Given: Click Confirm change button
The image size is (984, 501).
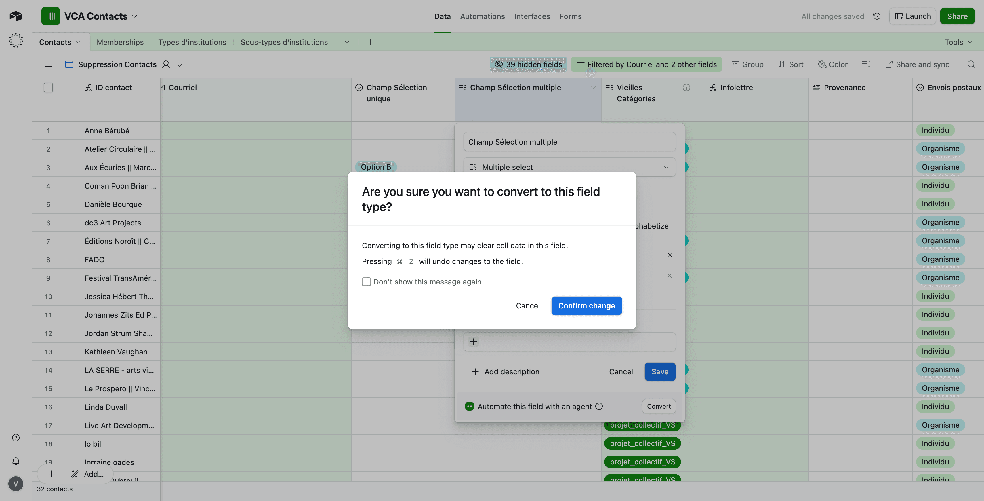Looking at the screenshot, I should [586, 306].
